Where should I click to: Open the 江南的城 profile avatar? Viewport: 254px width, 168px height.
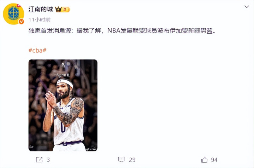pyautogui.click(x=13, y=14)
